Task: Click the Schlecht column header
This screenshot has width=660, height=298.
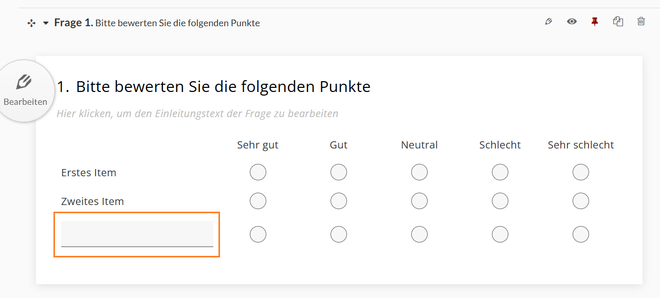Action: [x=500, y=145]
